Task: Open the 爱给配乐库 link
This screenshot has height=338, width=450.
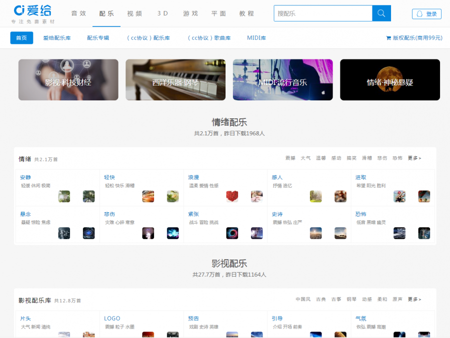Action: point(57,38)
